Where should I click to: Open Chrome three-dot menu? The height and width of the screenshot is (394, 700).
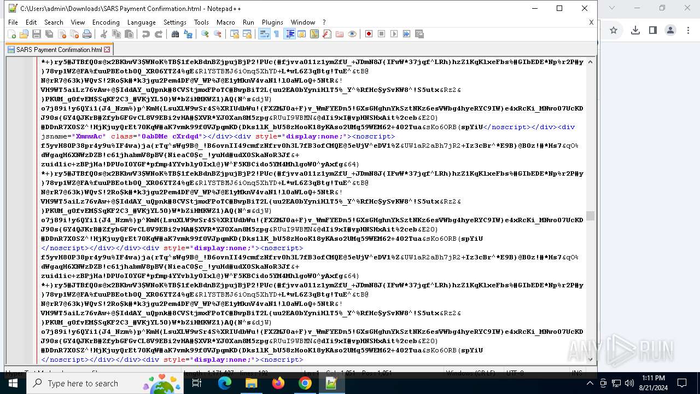pos(688,30)
